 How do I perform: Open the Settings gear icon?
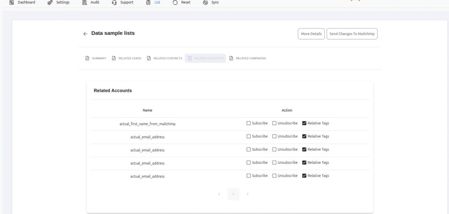(x=50, y=3)
